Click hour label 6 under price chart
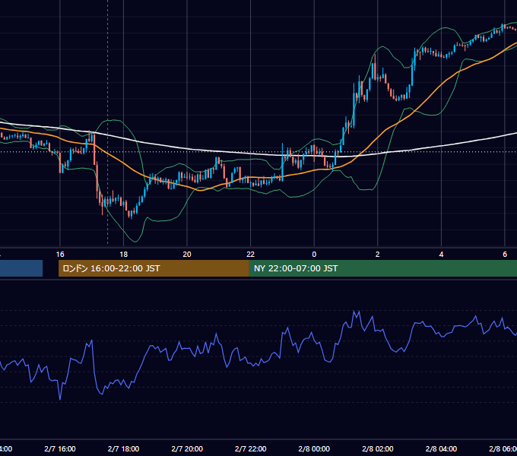Screen dimensions: 517x456 tap(505, 255)
